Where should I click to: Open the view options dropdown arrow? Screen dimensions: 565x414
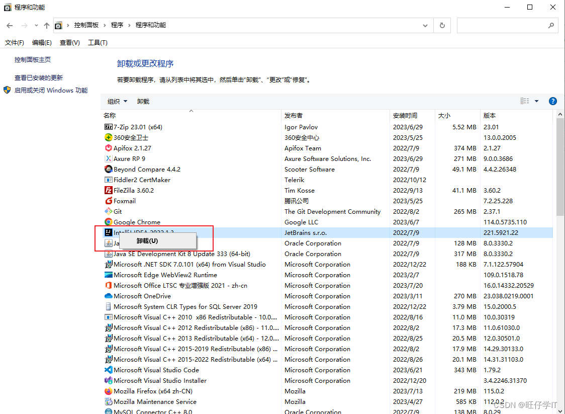(536, 101)
